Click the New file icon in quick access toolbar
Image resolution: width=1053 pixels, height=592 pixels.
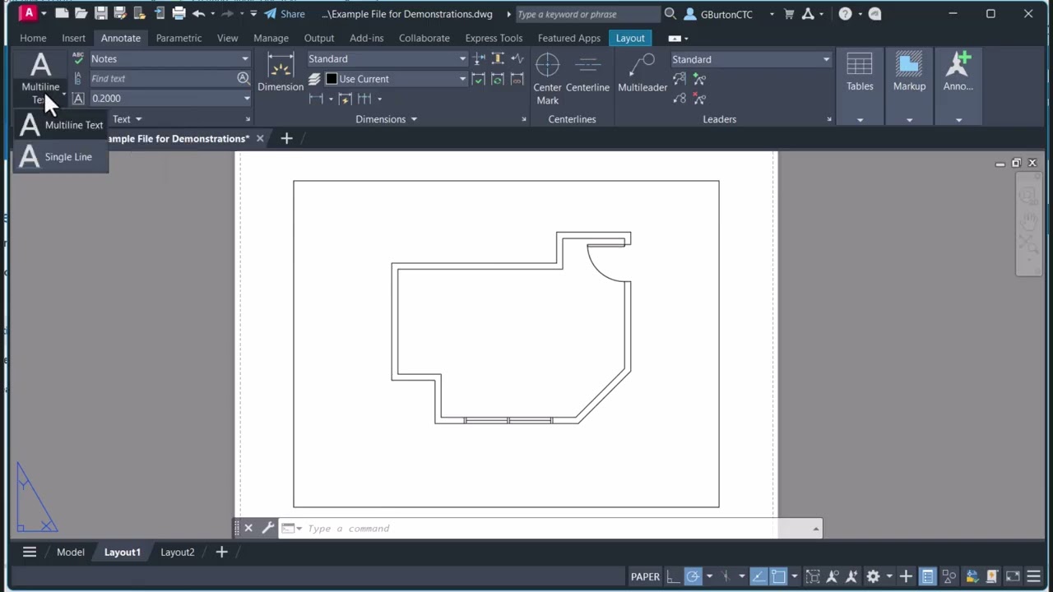(x=62, y=14)
